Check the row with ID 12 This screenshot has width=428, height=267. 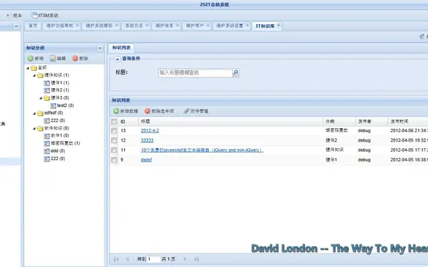[x=114, y=141]
